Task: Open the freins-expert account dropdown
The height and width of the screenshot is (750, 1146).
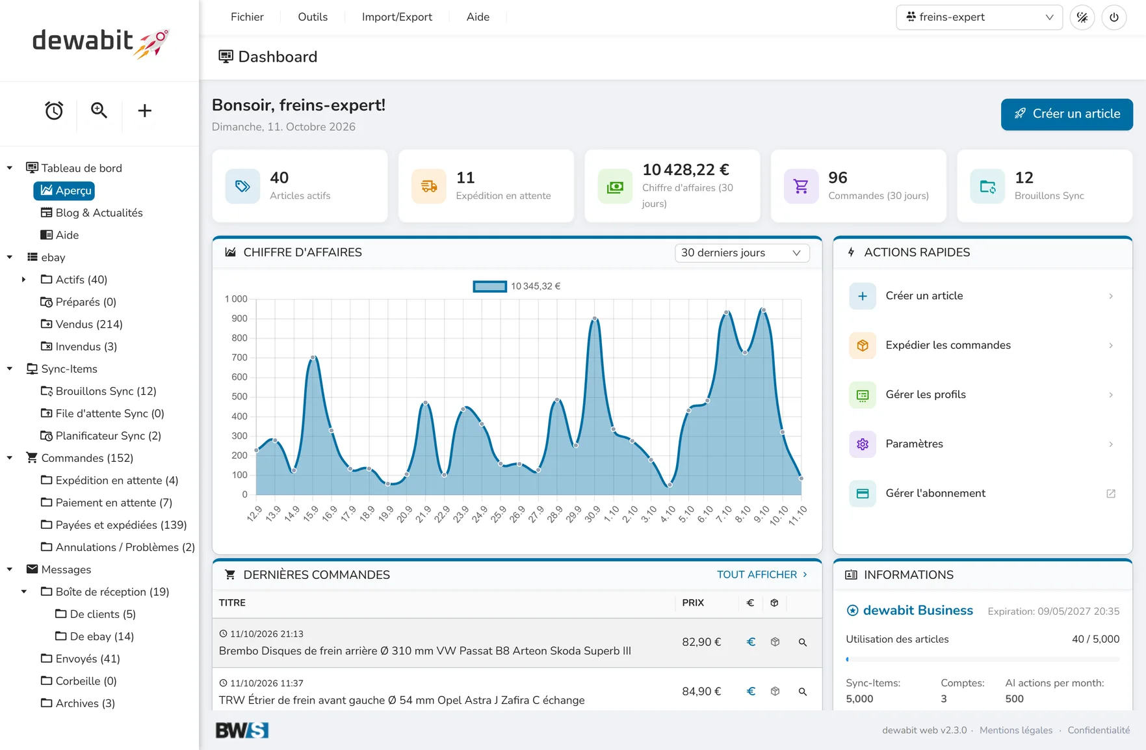Action: 979,17
